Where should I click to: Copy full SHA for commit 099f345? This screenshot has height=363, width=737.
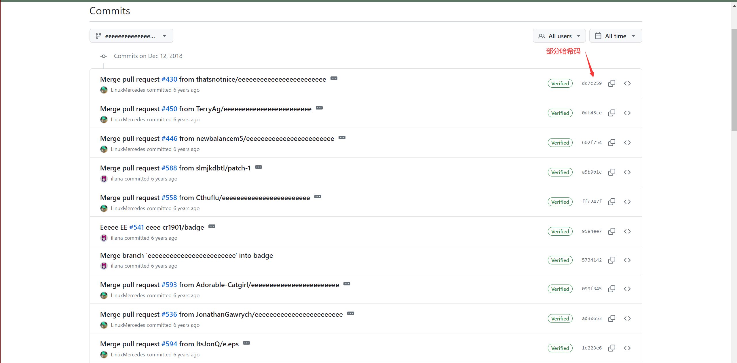611,289
